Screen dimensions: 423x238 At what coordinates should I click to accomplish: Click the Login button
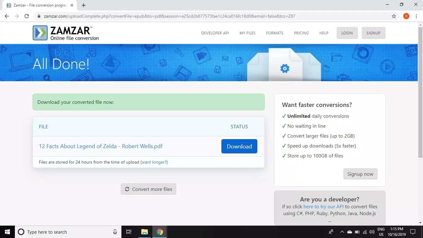point(347,33)
